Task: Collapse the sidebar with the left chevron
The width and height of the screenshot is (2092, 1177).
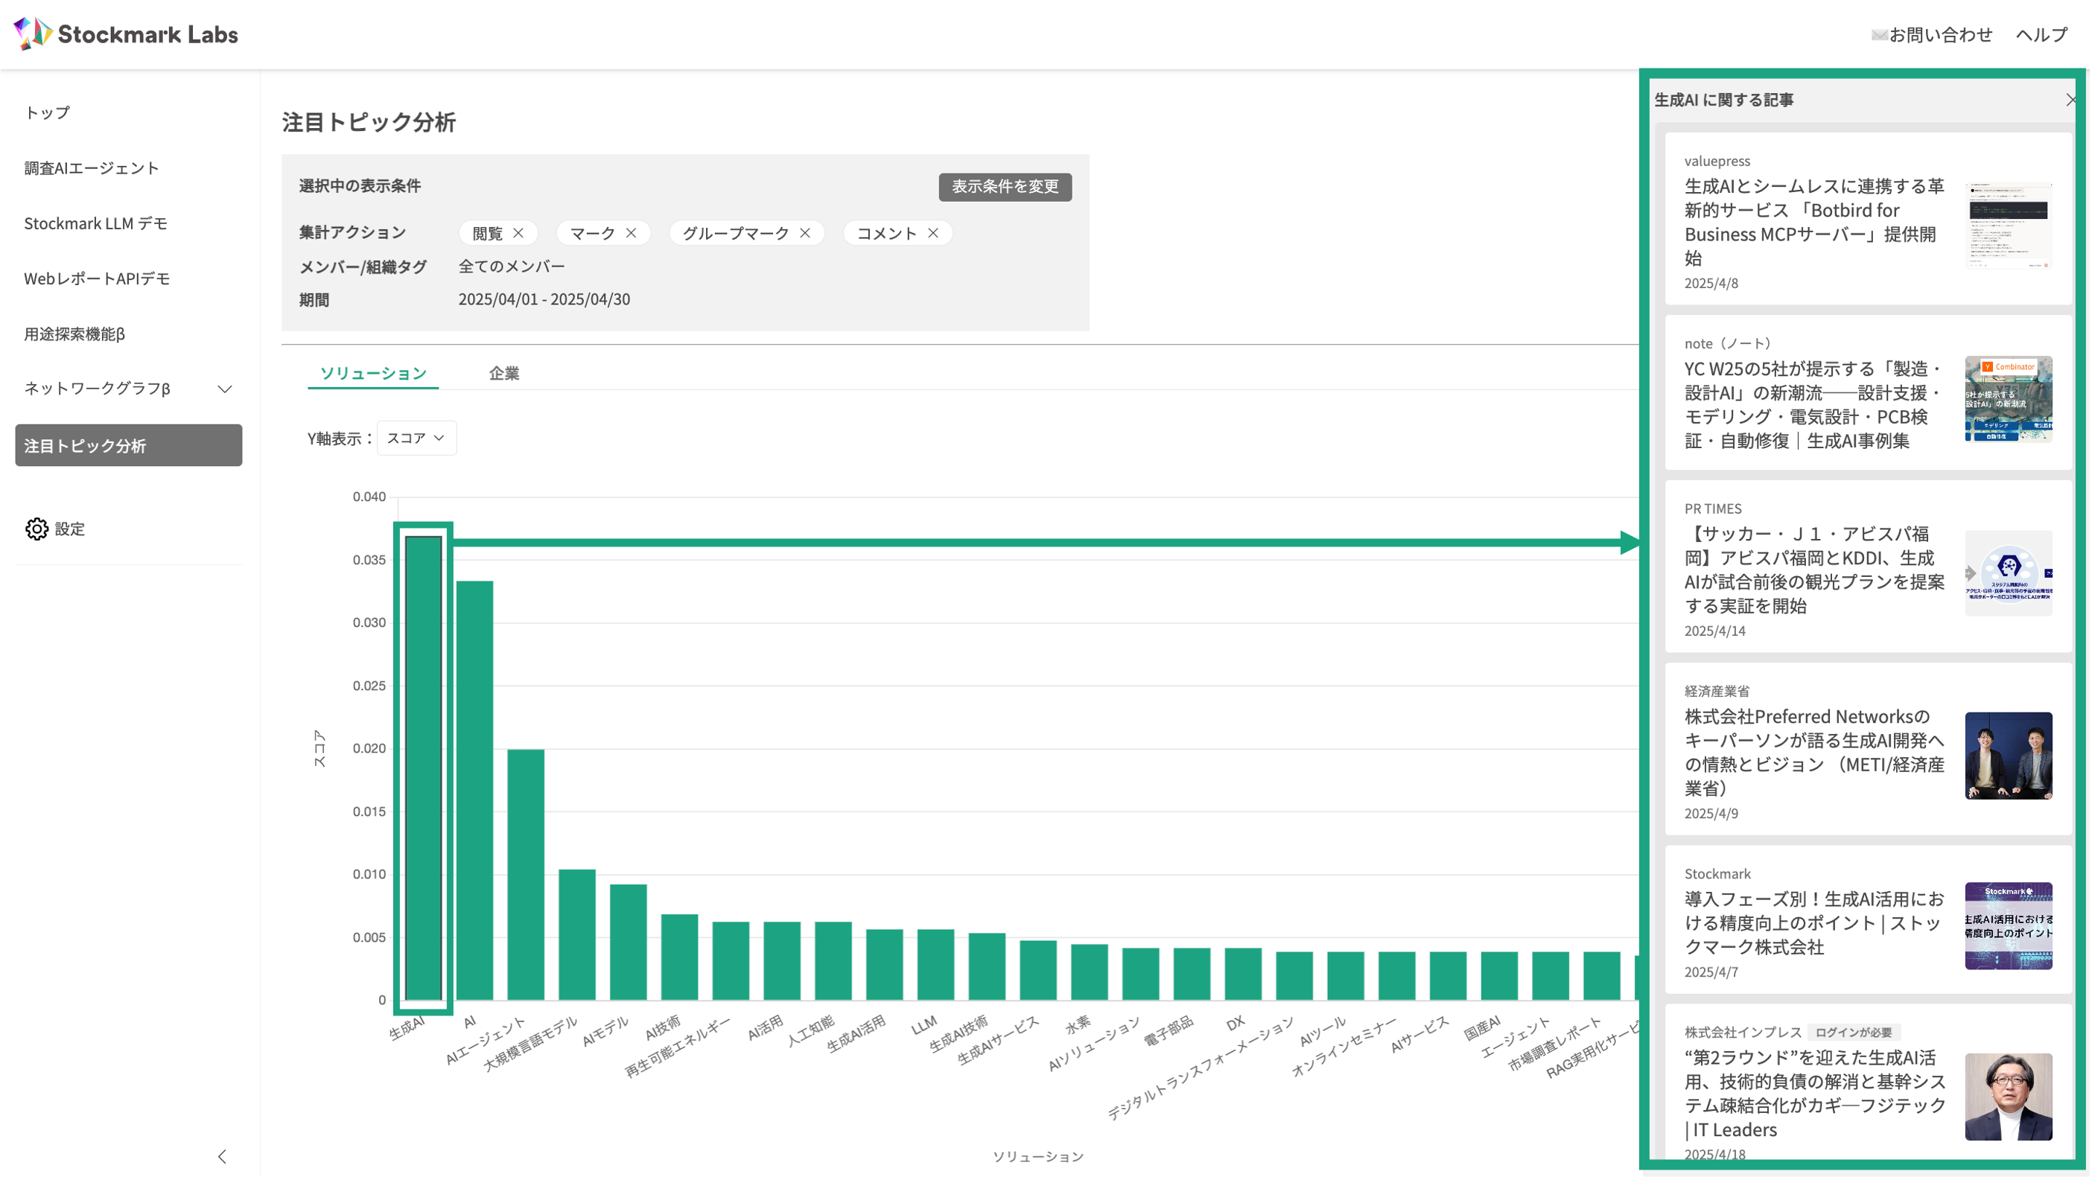Action: click(x=222, y=1156)
